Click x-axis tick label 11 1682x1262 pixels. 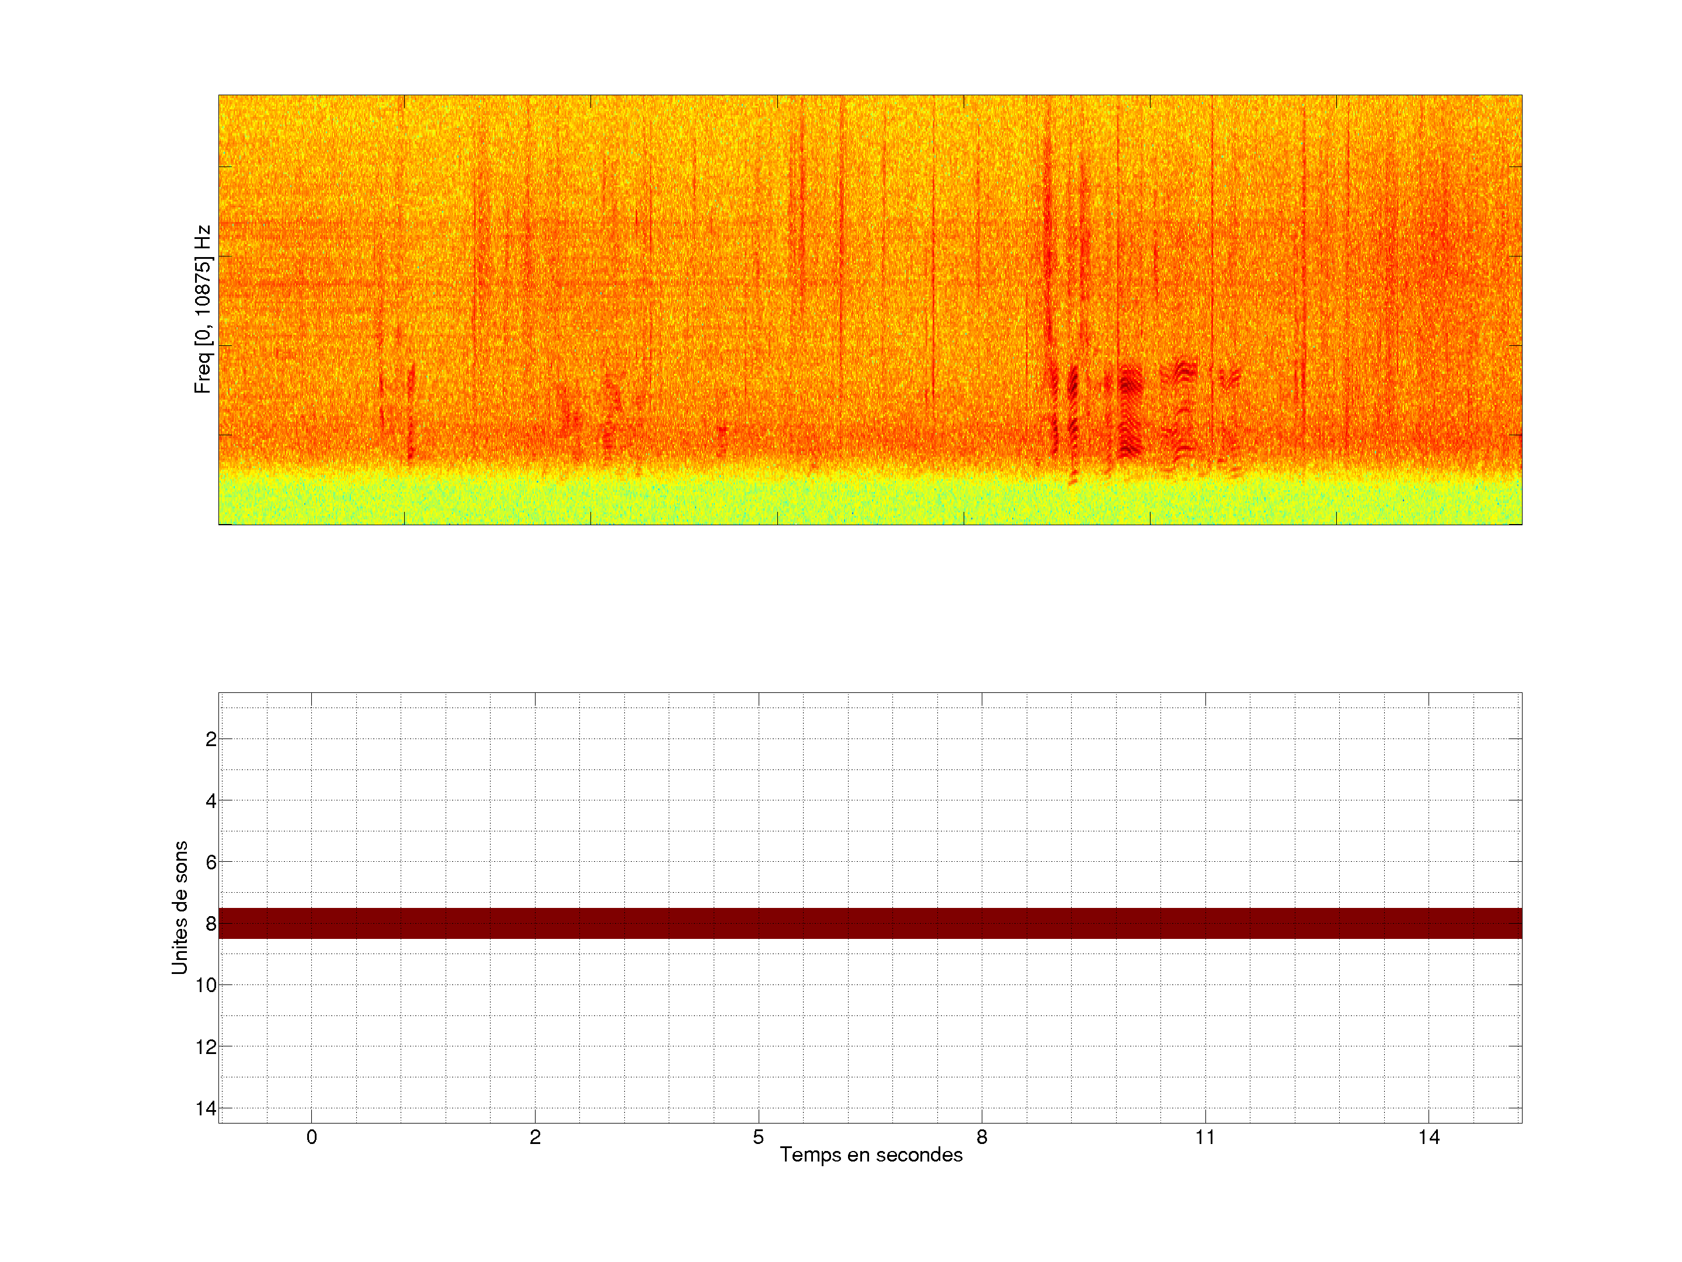coord(1205,1137)
